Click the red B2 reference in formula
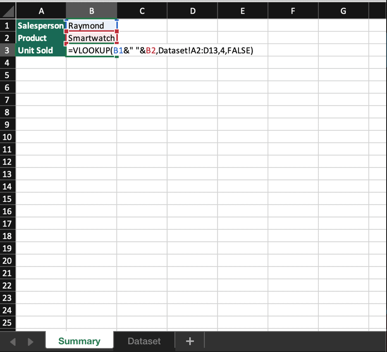Image resolution: width=387 pixels, height=352 pixels. (x=151, y=50)
